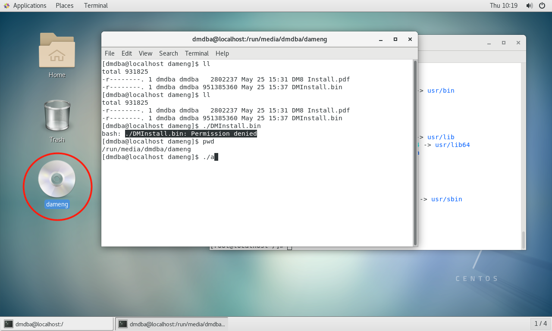Close the front dameng terminal window
Screen dimensions: 552x331
(x=410, y=39)
